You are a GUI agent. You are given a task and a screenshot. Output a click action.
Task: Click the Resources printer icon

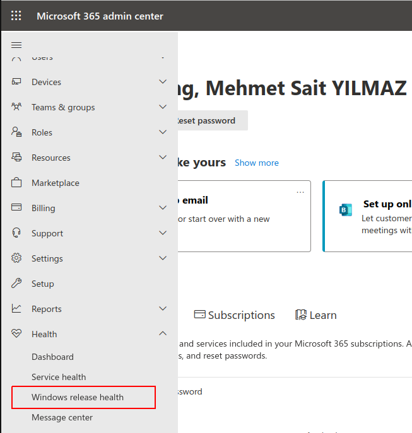(x=16, y=157)
